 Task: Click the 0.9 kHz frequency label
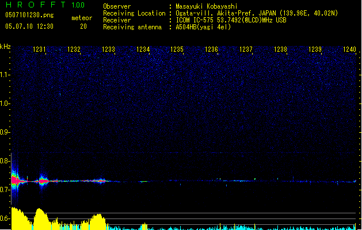click(5, 132)
